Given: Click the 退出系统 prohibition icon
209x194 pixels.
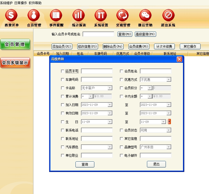Looking at the screenshot, I should pos(168,15).
